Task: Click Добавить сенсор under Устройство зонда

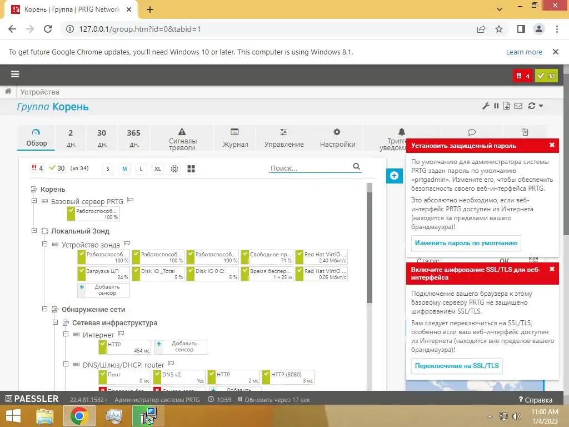Action: pyautogui.click(x=103, y=290)
